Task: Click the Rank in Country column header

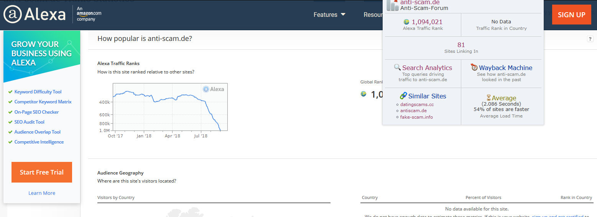Action: (x=576, y=197)
